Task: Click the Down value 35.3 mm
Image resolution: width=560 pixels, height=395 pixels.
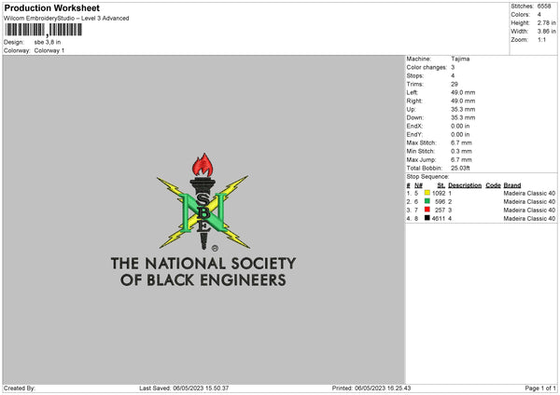Action: (x=463, y=117)
